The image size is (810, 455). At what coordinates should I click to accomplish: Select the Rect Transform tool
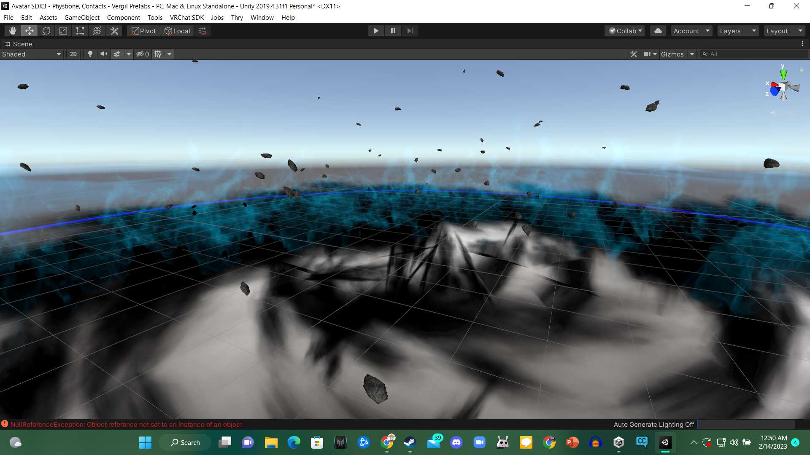click(x=80, y=31)
